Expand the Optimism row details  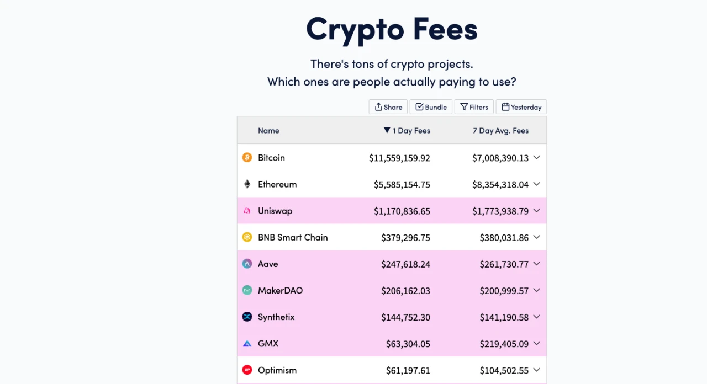click(536, 370)
